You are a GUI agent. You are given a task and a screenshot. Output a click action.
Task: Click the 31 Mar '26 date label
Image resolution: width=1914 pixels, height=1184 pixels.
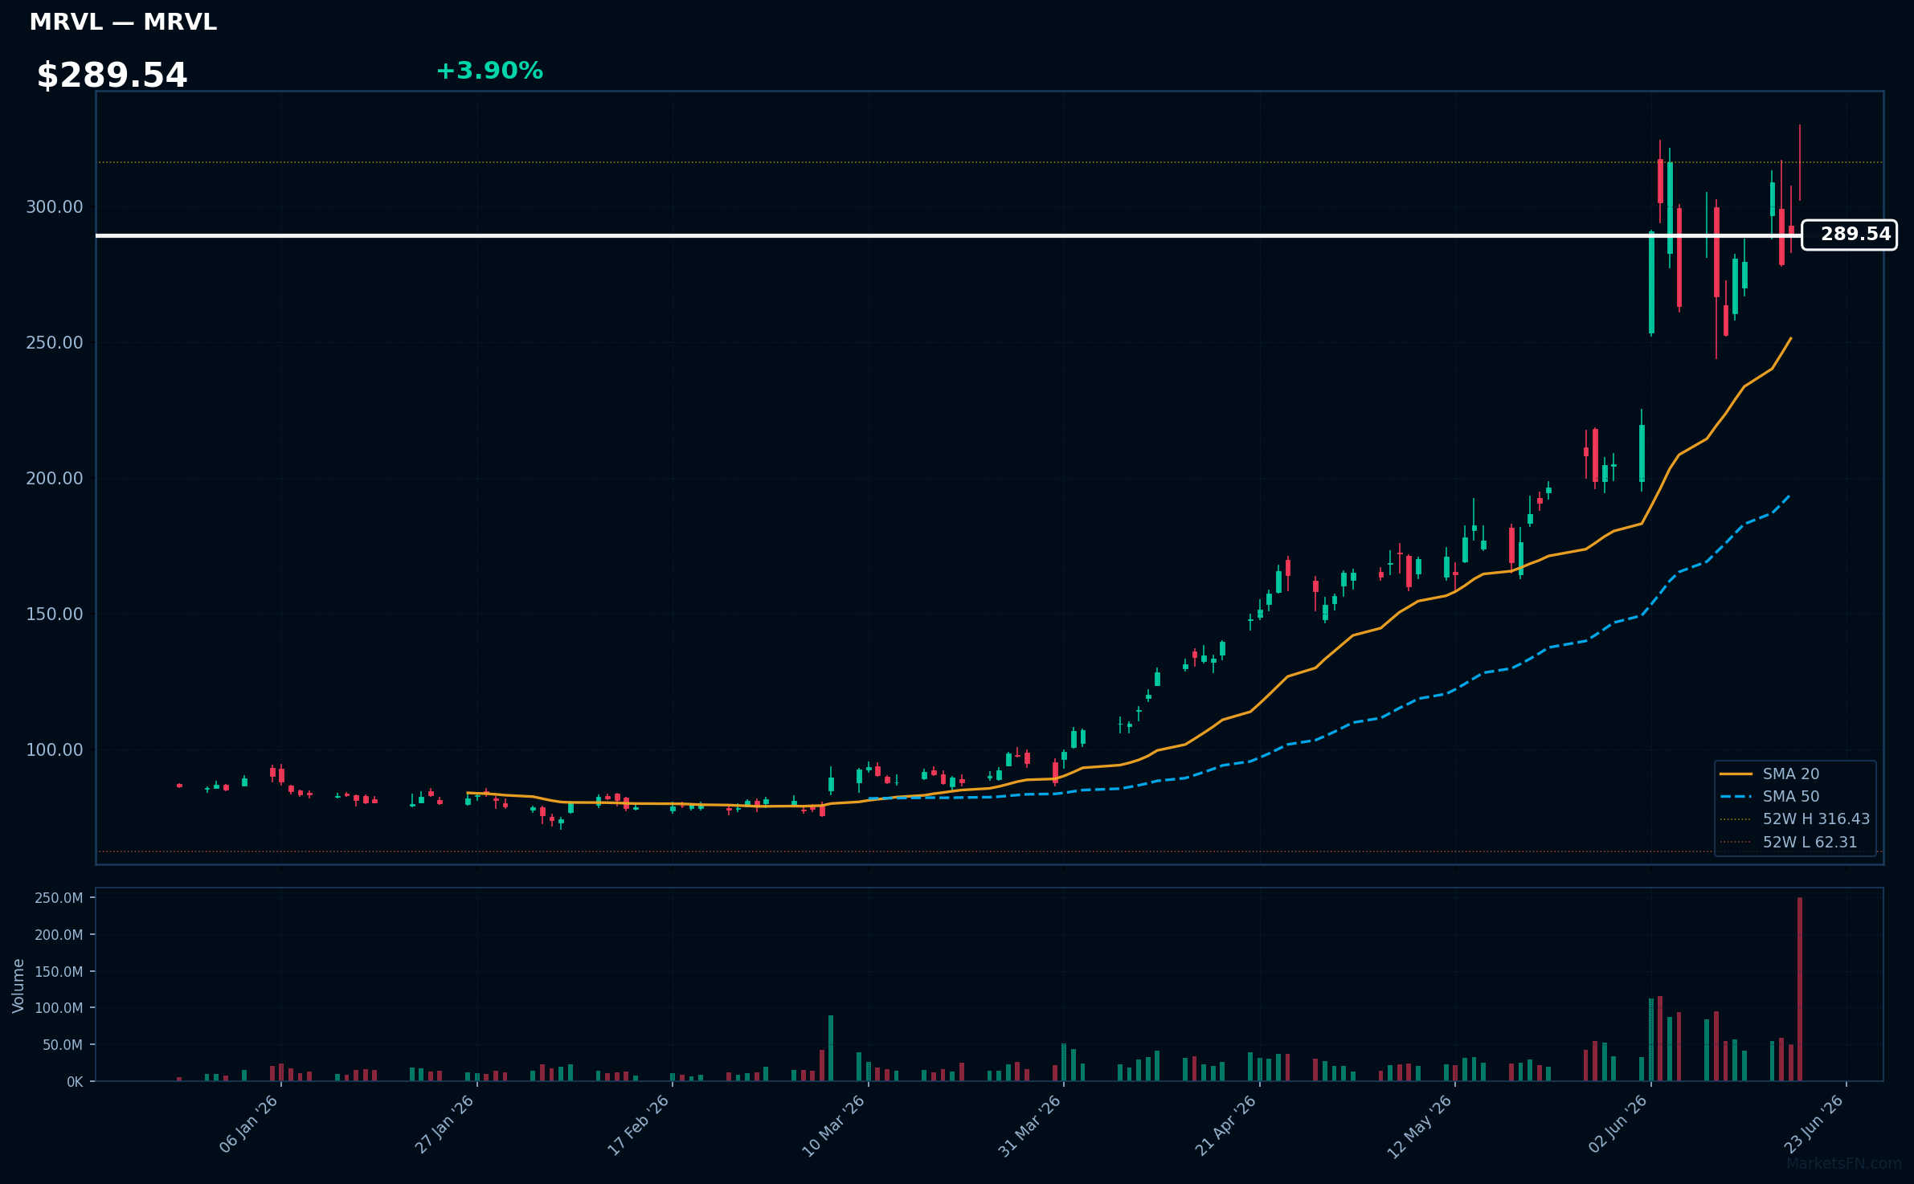(1030, 1126)
